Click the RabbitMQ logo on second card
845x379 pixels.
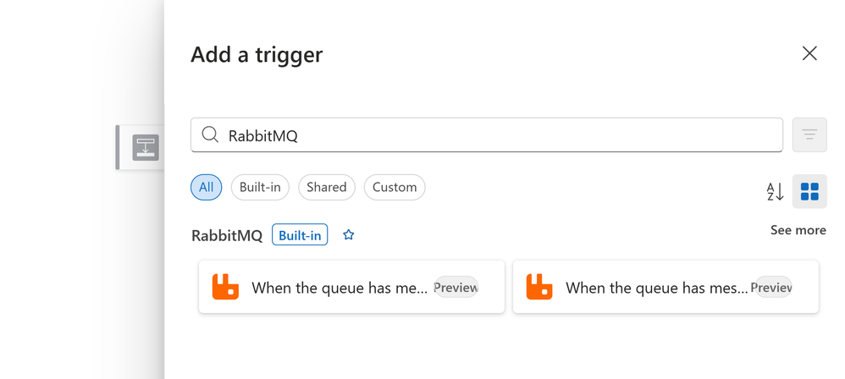[539, 287]
